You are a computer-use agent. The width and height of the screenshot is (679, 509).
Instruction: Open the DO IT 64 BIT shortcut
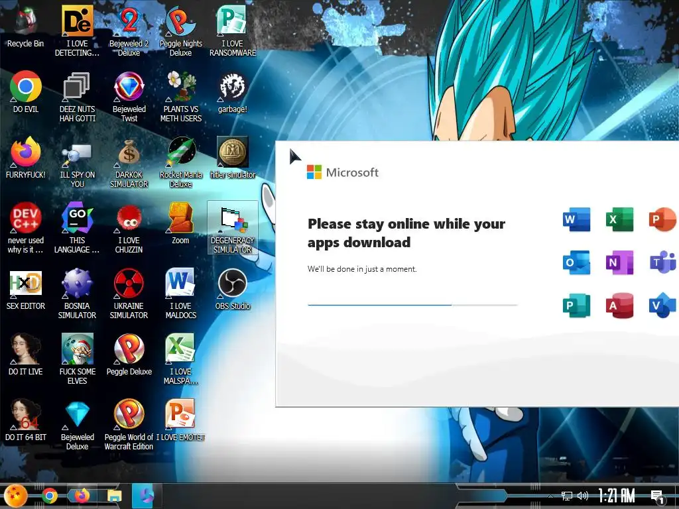[x=26, y=421]
